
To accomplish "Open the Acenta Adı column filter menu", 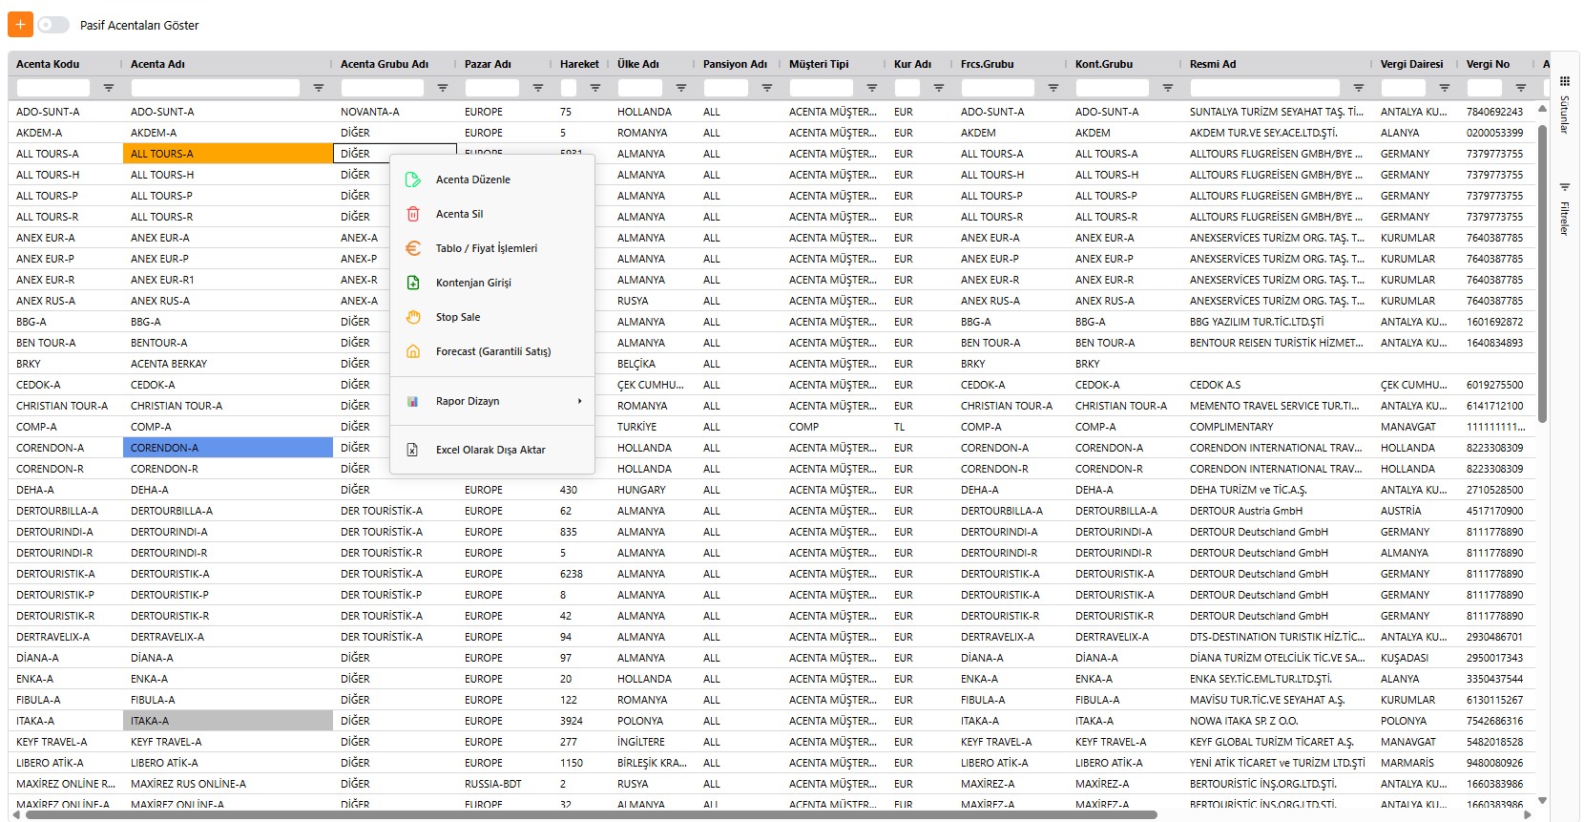I will (319, 88).
